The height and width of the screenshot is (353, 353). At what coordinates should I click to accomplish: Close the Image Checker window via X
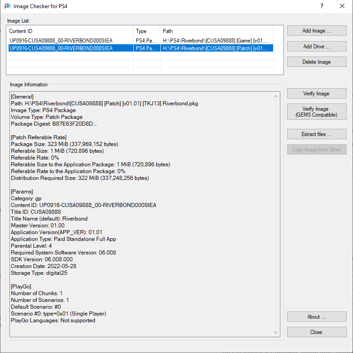pos(342,6)
